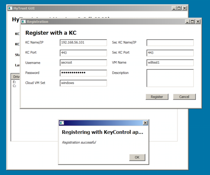210x175 pixels.
Task: Click the HyTrust GUI window title icon
Action: click(10, 8)
